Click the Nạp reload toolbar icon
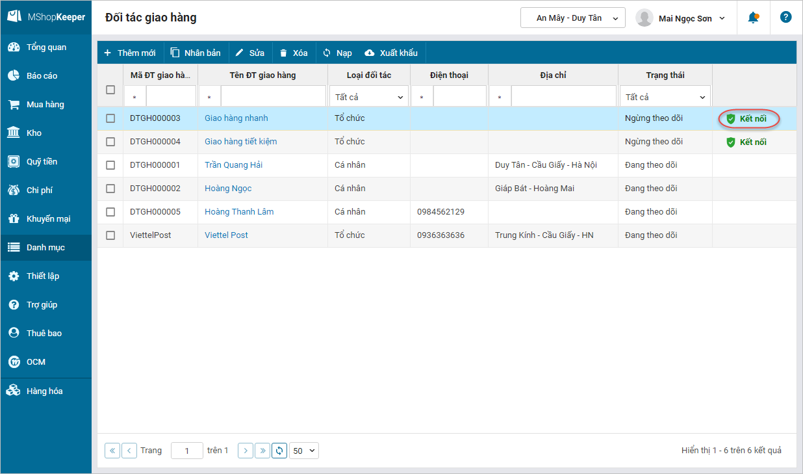This screenshot has width=803, height=474. click(x=327, y=53)
